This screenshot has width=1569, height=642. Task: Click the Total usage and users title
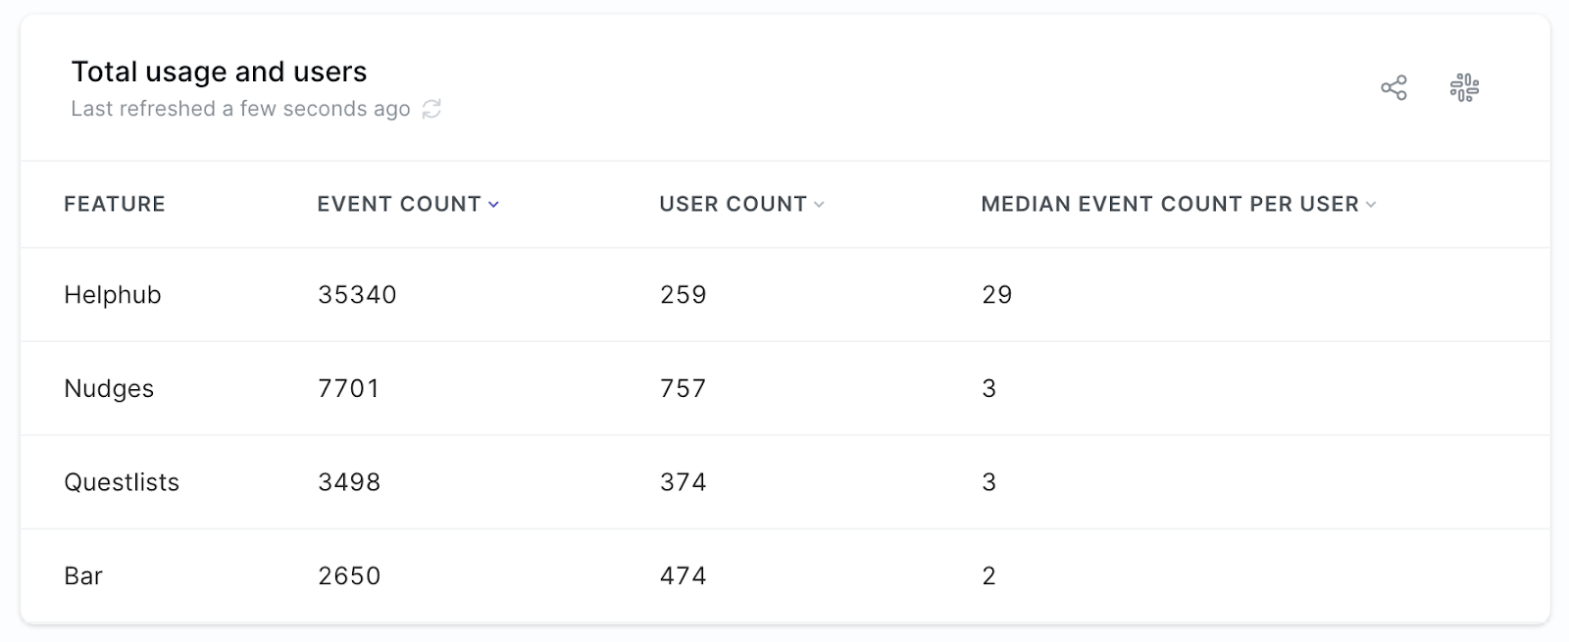point(219,72)
